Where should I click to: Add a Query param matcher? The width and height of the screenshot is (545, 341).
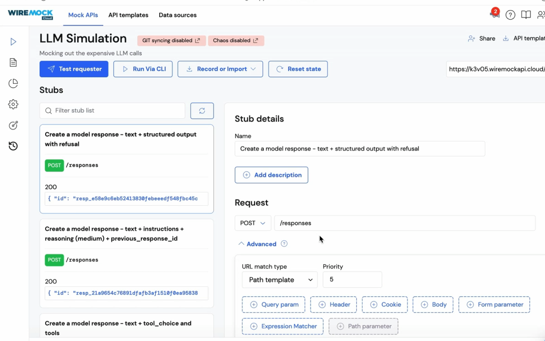coord(274,304)
